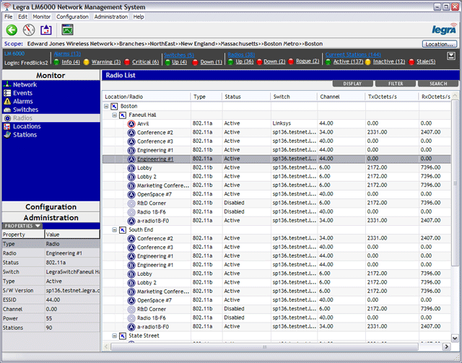Click the South End location icon
Screen dimensions: 462x363
(123, 229)
